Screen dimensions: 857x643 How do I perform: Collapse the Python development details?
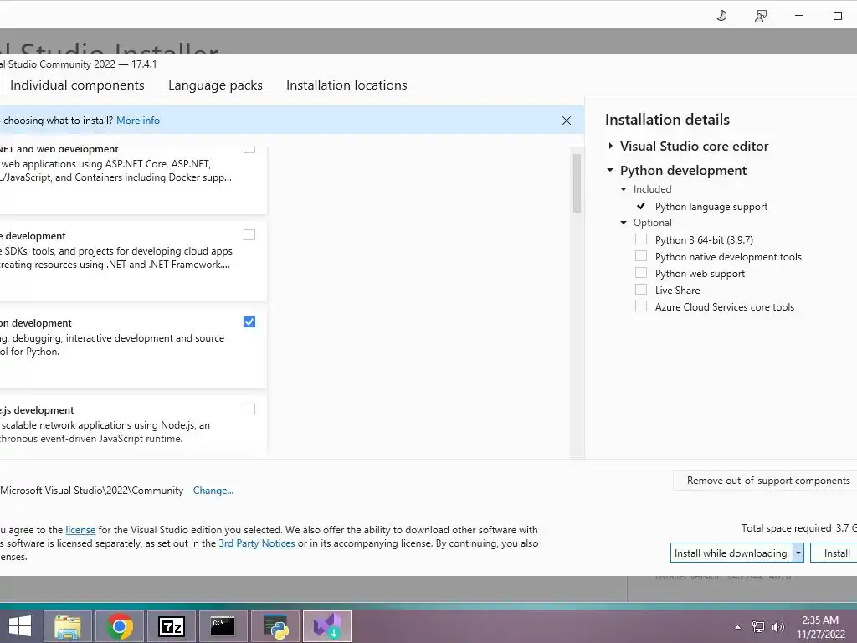pyautogui.click(x=610, y=170)
